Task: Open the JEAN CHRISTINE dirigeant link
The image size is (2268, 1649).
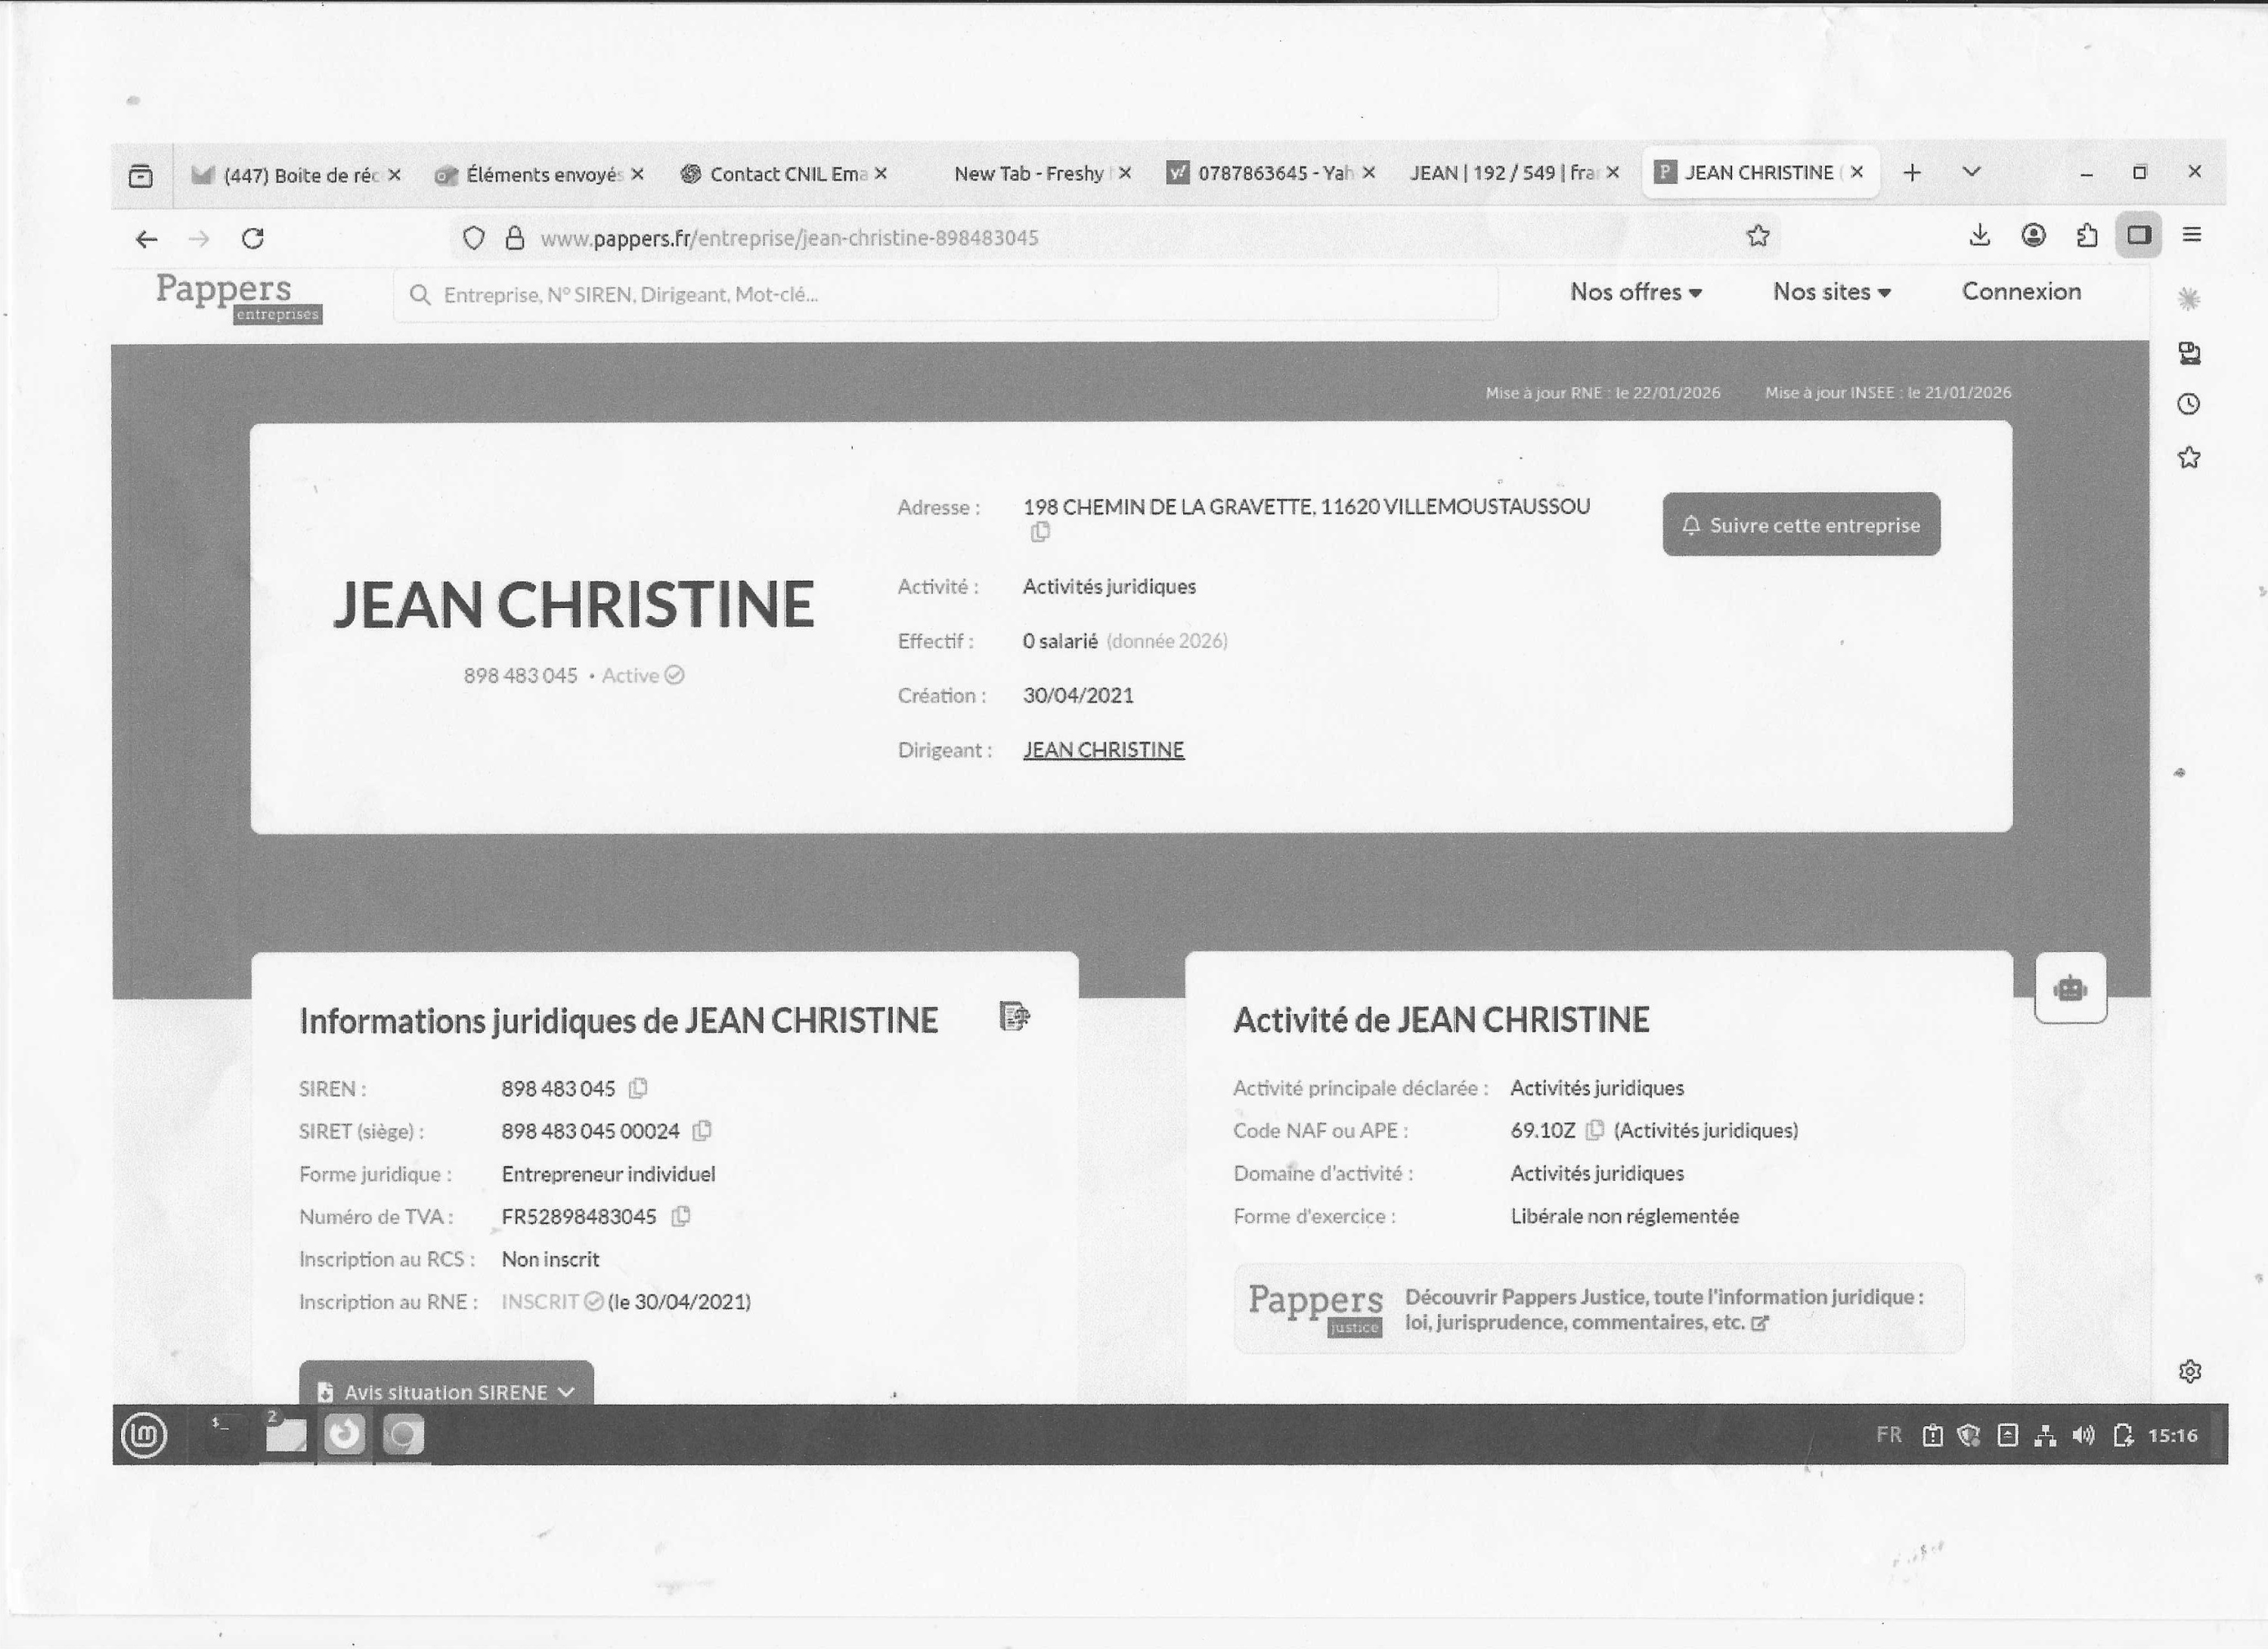Action: 1103,750
